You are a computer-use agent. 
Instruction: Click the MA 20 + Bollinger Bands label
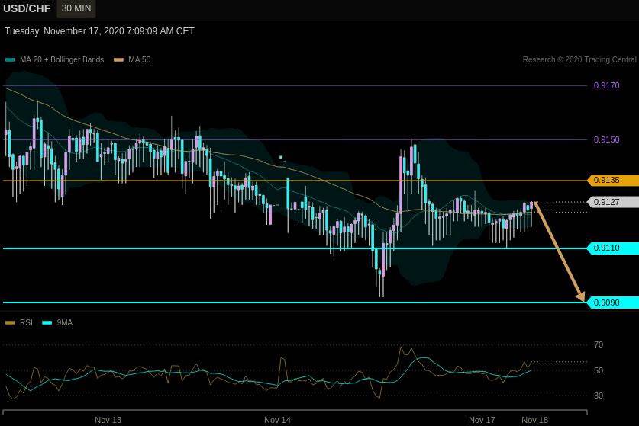coord(62,59)
